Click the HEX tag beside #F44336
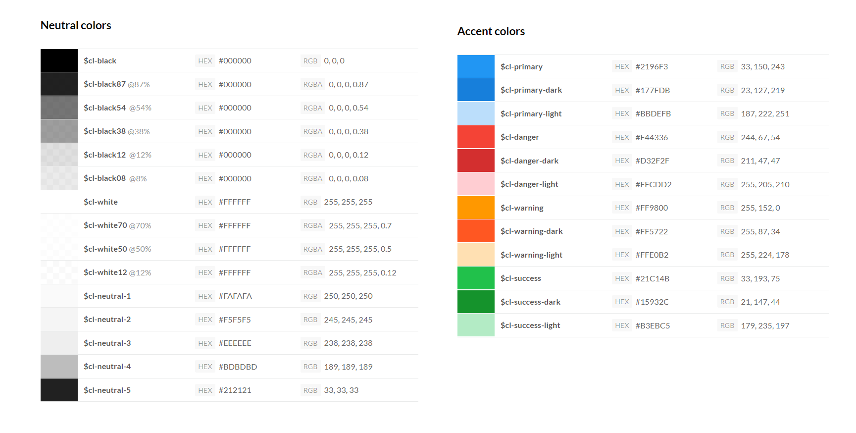 [622, 137]
